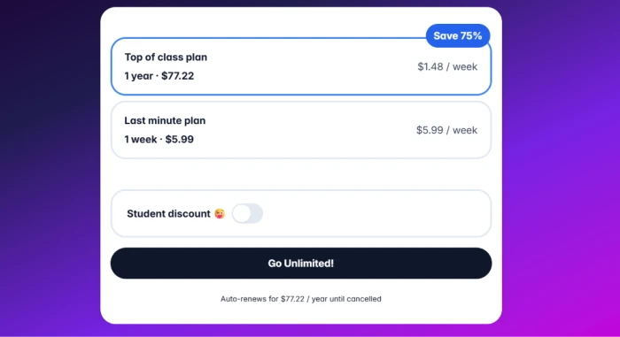Select the Top of class plan title

point(166,57)
